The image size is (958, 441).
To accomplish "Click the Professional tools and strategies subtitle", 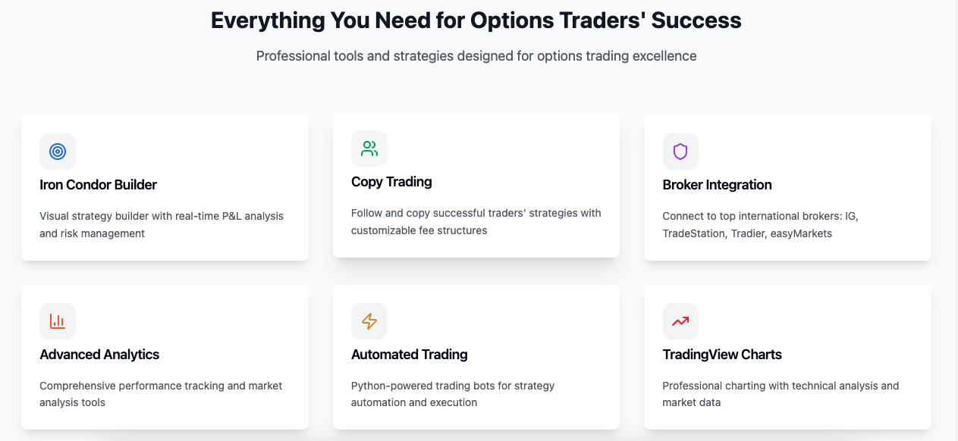I will [476, 56].
